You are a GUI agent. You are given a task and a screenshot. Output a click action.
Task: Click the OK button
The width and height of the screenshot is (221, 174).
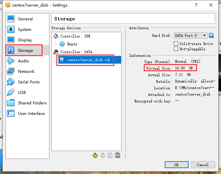point(176,165)
